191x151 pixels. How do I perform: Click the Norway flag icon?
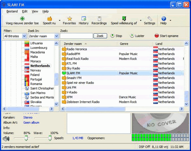[27, 70]
